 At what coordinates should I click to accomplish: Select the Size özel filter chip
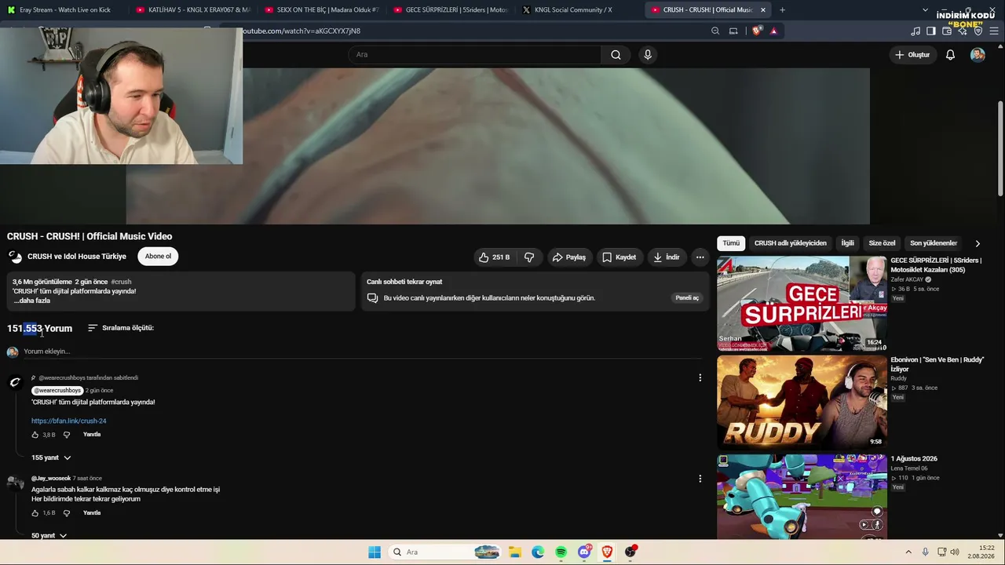click(x=882, y=243)
